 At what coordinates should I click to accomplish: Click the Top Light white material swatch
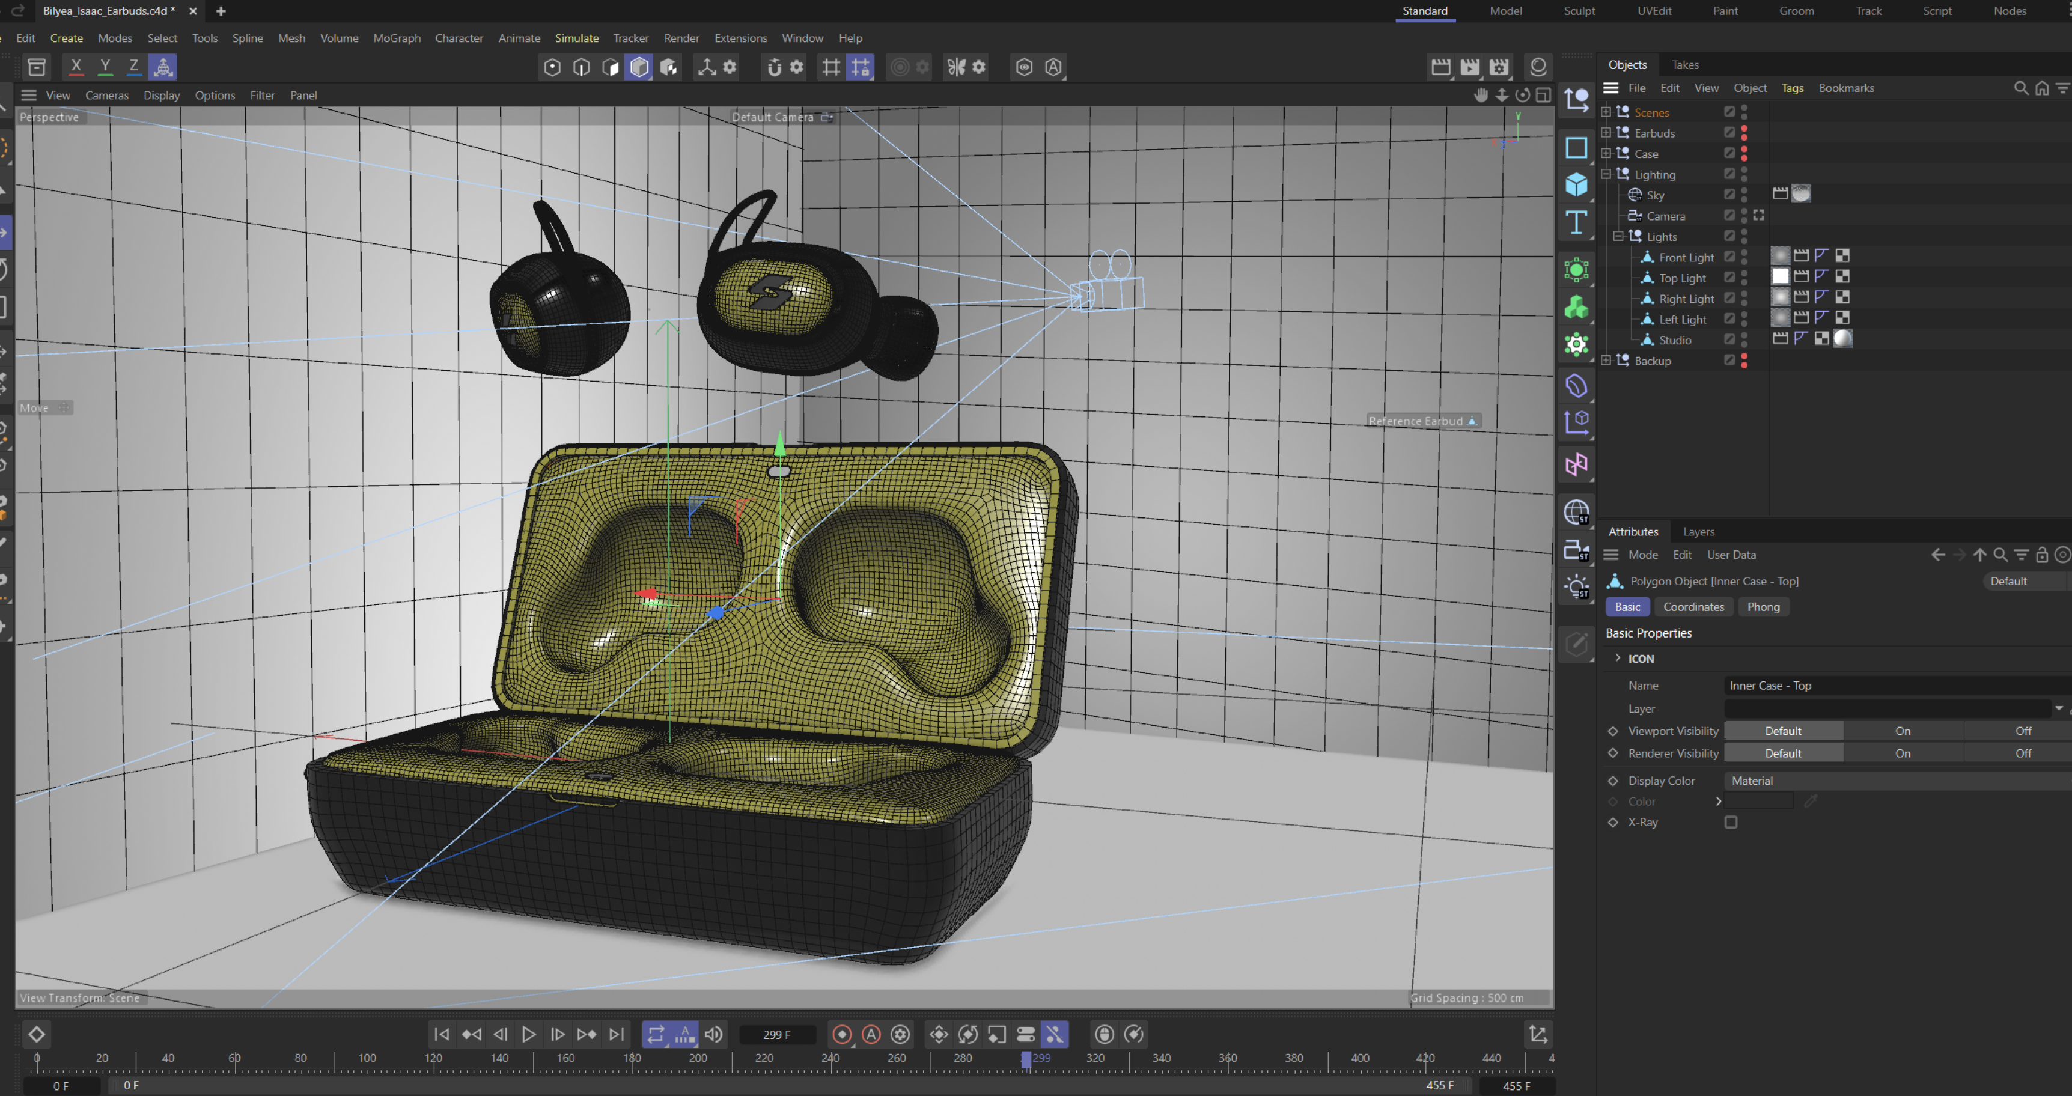point(1780,276)
